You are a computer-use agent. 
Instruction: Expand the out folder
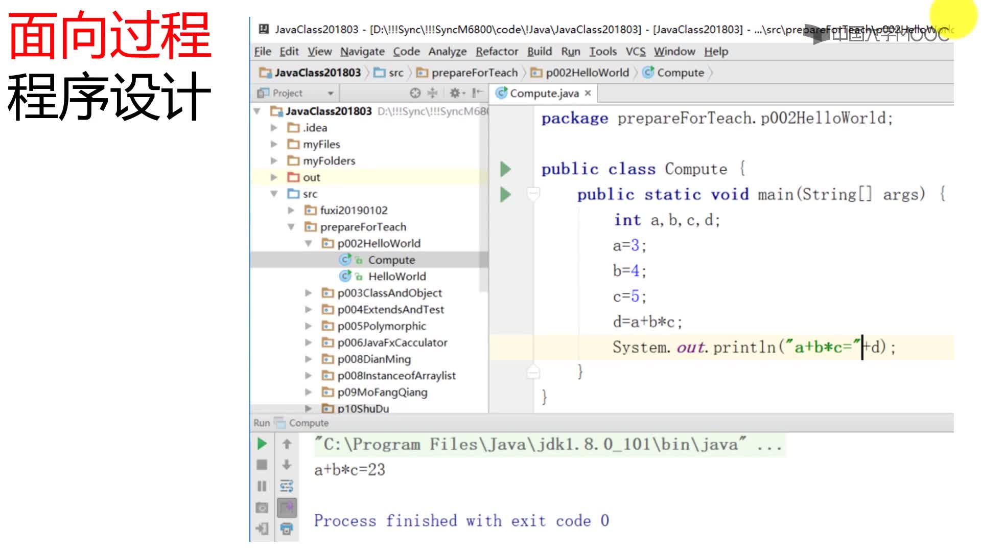point(274,177)
